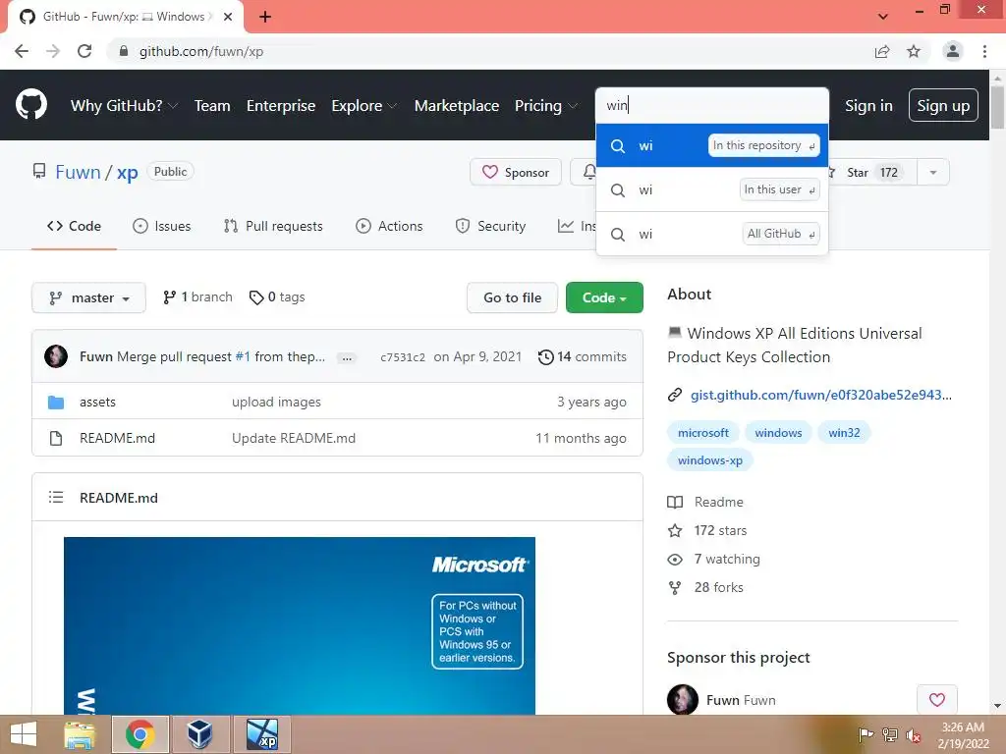Select search 'All GitHub' suggestion
The width and height of the screenshot is (1006, 754).
[712, 234]
